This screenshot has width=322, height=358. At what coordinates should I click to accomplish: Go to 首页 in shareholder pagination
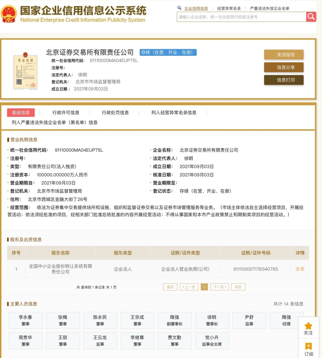click(170, 287)
